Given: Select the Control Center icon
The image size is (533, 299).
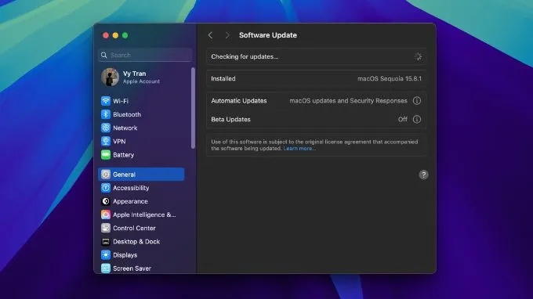Looking at the screenshot, I should (106, 228).
